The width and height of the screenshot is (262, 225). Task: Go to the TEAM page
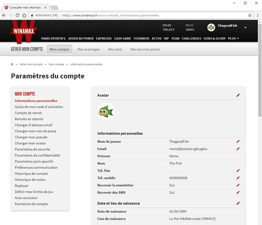pos(175,38)
